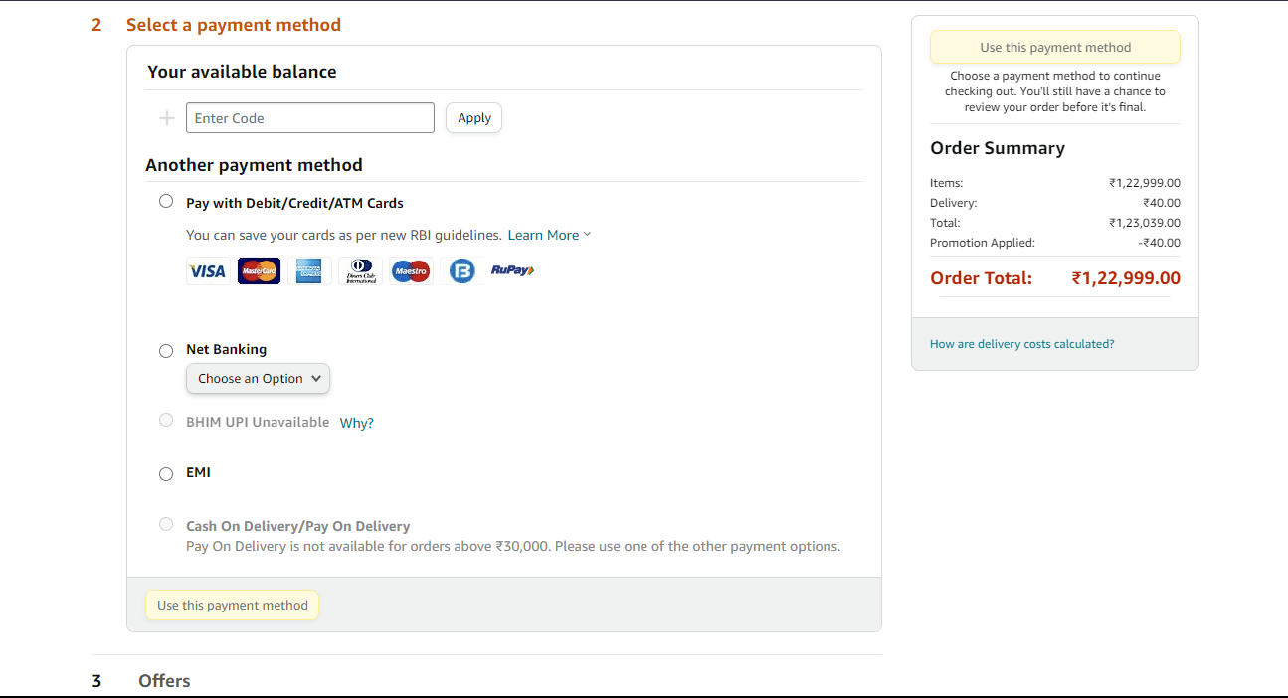Open the Offers section heading
Viewport: 1288px width, 698px height.
pyautogui.click(x=164, y=681)
